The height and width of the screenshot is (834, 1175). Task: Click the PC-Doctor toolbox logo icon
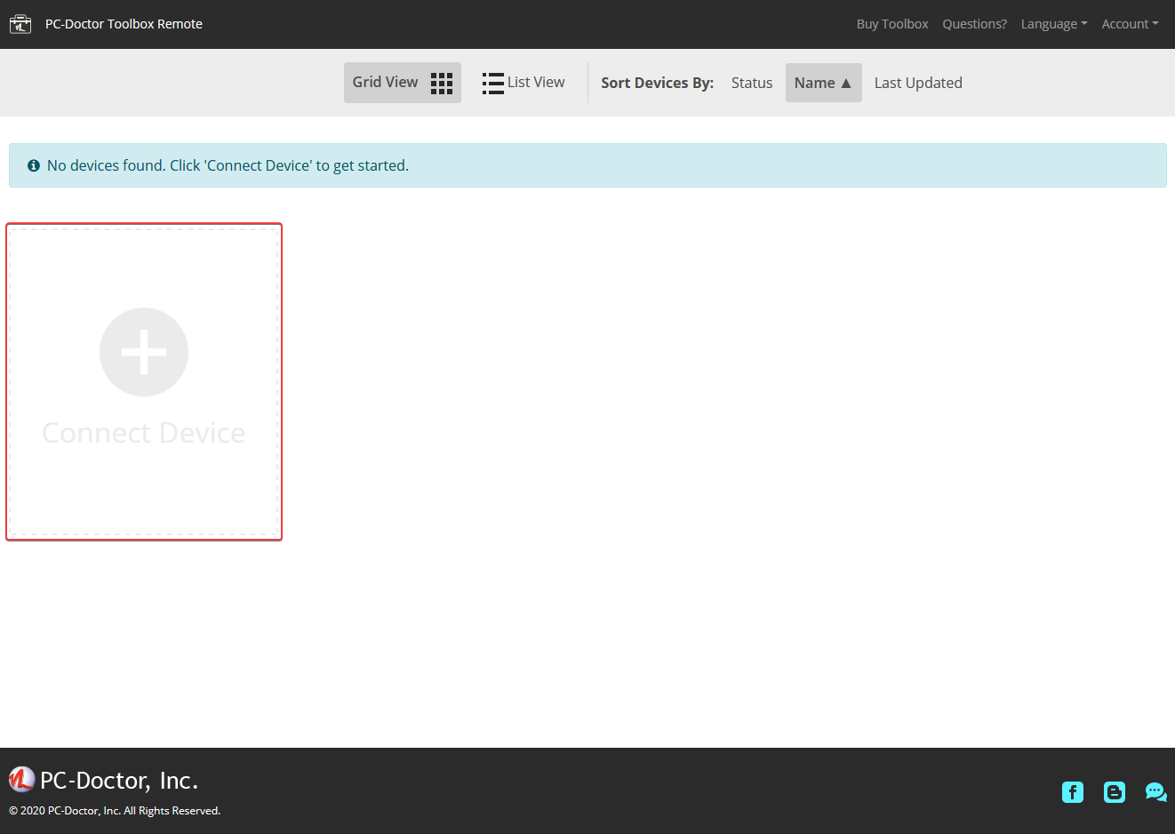(x=20, y=24)
